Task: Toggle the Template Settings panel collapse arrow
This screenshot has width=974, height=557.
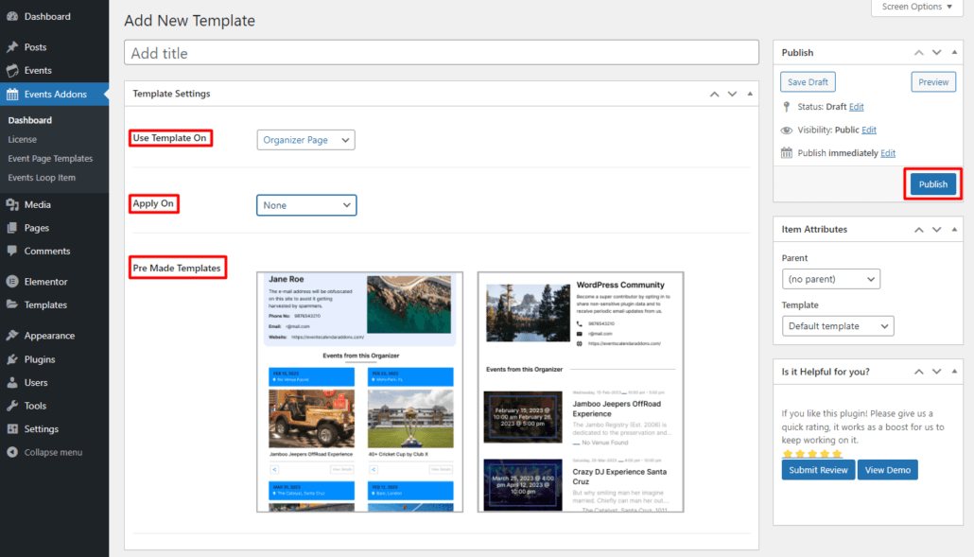Action: (750, 95)
